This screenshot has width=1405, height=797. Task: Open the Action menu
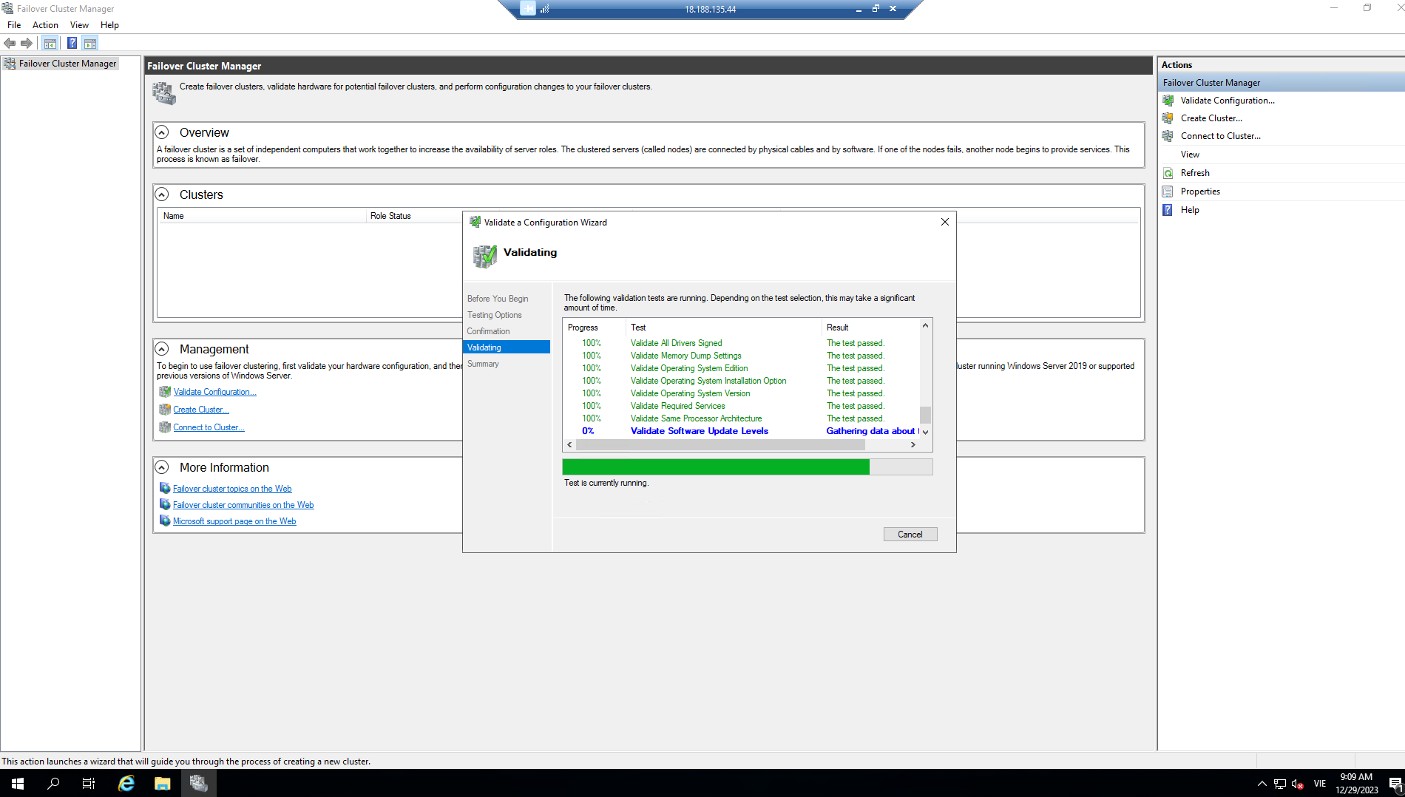(45, 25)
